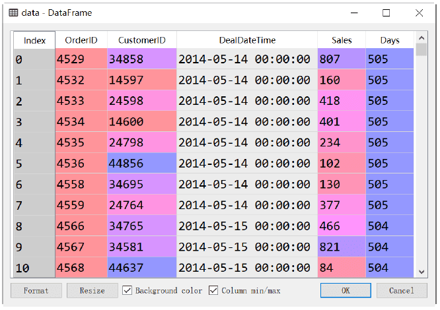Click the scroll down arrow of table
Viewport: 440px width, 310px height.
pyautogui.click(x=422, y=272)
